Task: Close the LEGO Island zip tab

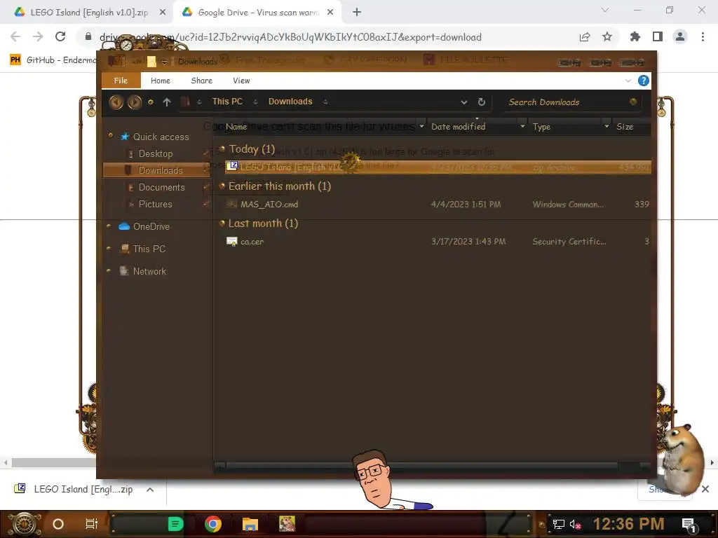Action: pos(163,13)
